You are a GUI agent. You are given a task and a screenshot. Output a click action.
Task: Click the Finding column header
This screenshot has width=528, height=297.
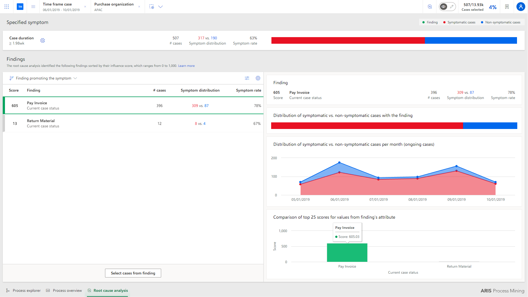tap(34, 90)
